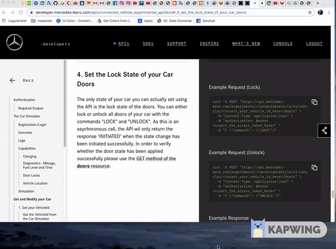Open 1. Get your VehicleId
The height and width of the screenshot is (249, 336).
coord(34,207)
